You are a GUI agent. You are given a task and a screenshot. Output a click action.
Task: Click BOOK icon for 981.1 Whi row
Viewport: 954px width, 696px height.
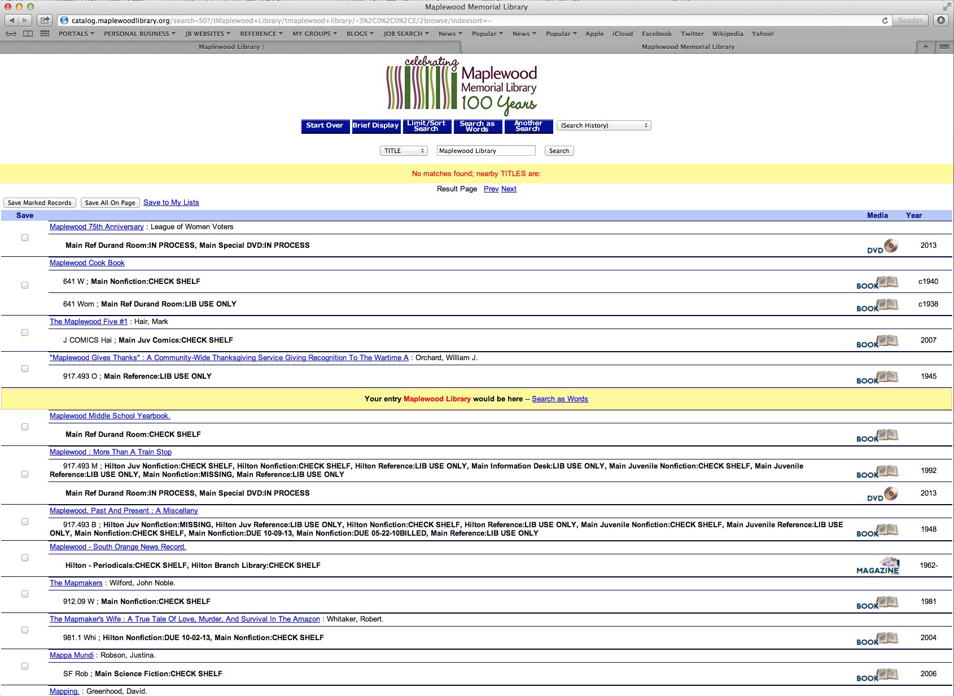pyautogui.click(x=877, y=638)
